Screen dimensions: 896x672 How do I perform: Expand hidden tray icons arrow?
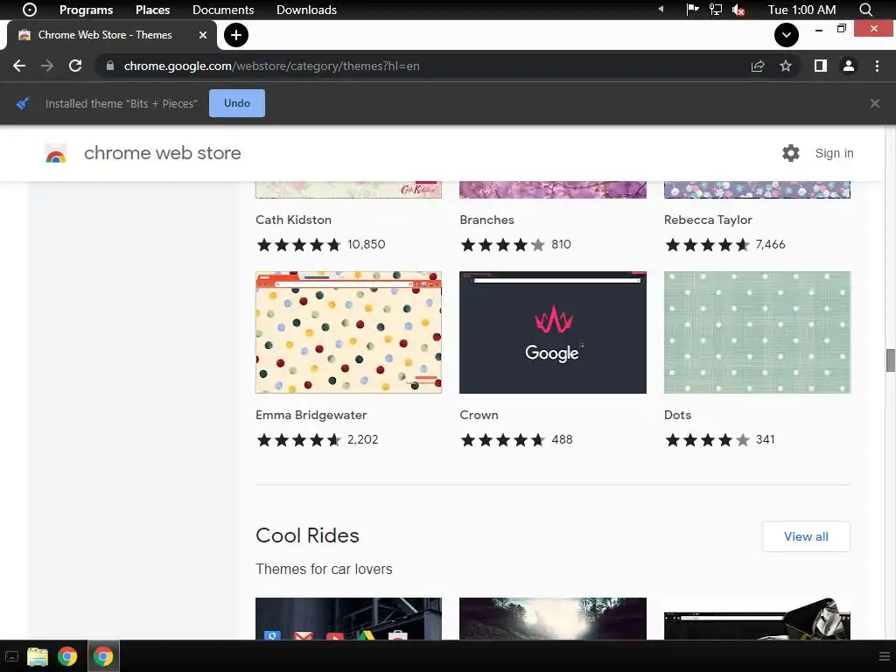coord(661,9)
